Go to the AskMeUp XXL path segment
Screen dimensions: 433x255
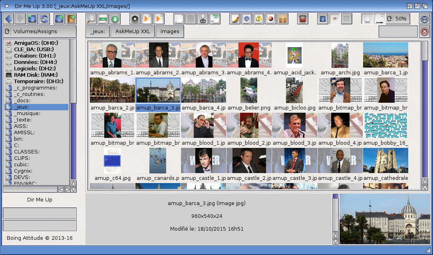click(133, 32)
